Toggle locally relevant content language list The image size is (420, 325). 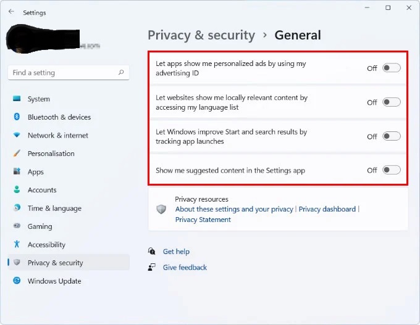392,102
